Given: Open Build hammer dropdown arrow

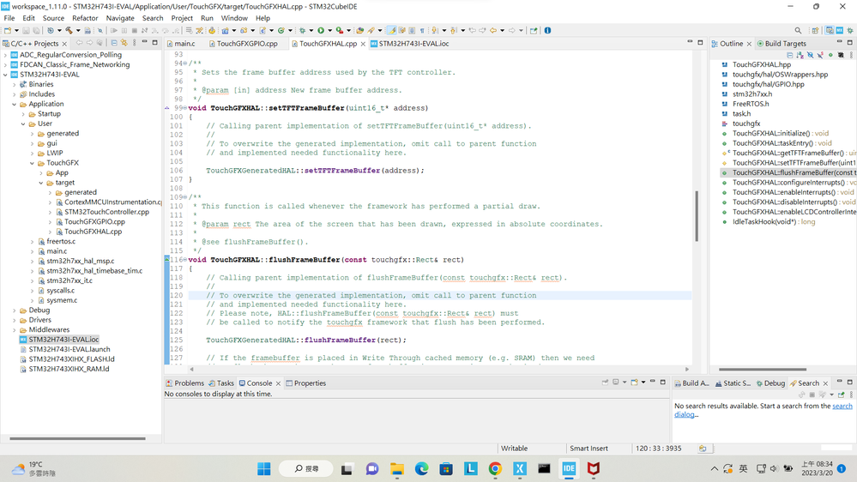Looking at the screenshot, I should pos(77,31).
